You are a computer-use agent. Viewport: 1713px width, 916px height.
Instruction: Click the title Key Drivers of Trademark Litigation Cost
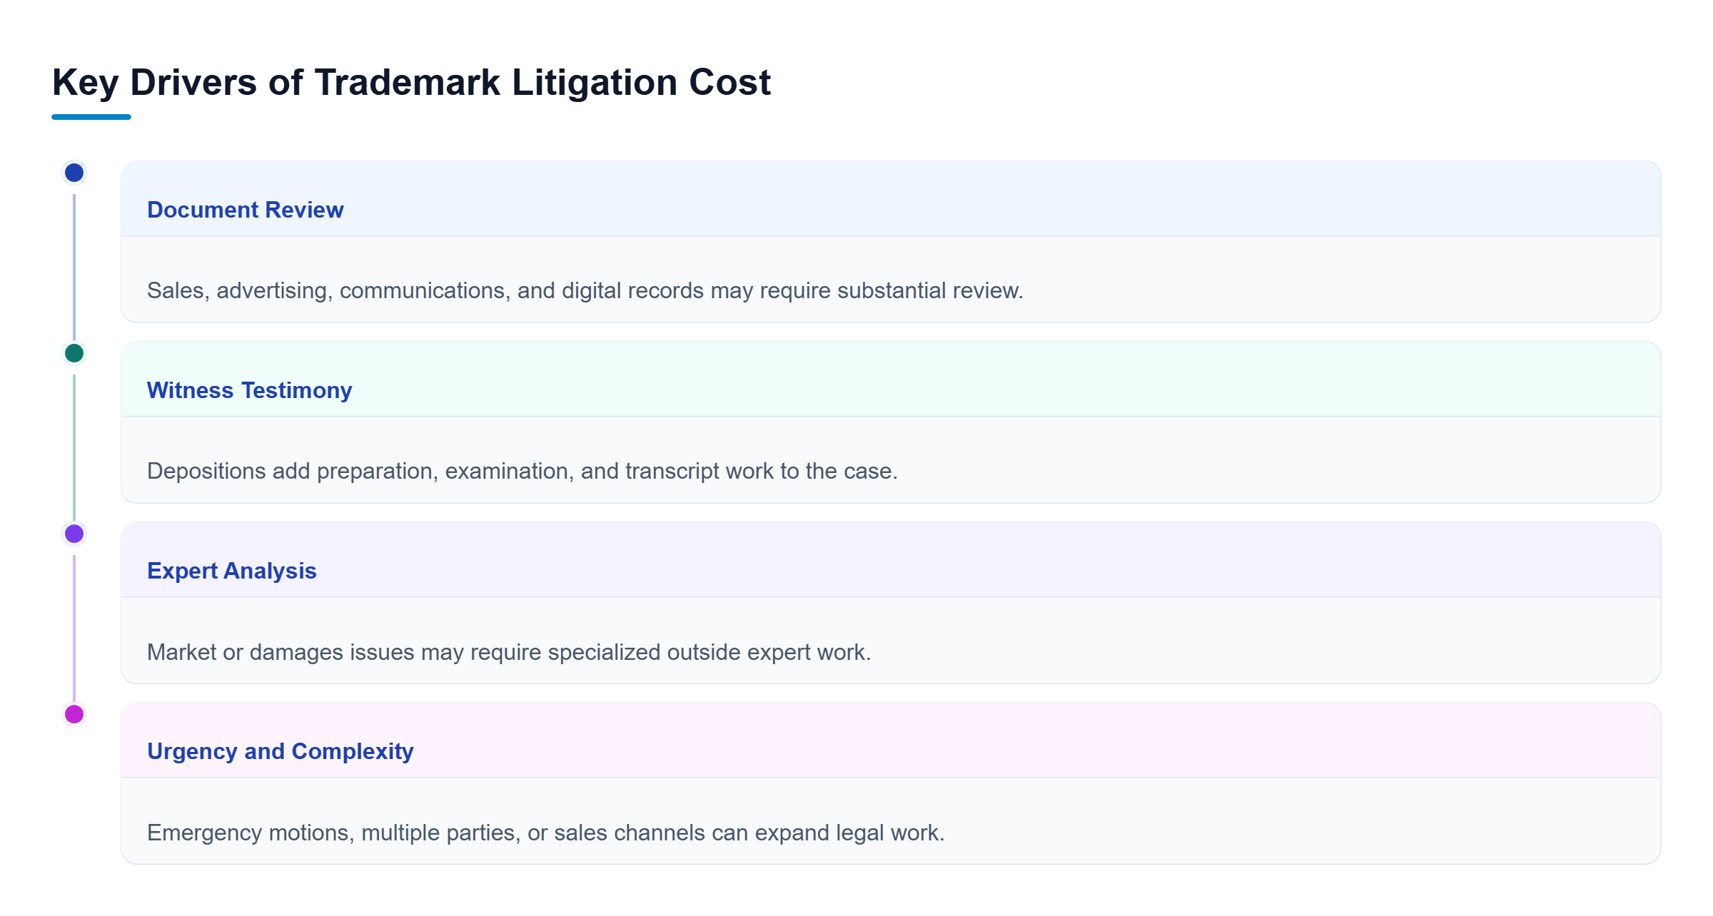(411, 83)
